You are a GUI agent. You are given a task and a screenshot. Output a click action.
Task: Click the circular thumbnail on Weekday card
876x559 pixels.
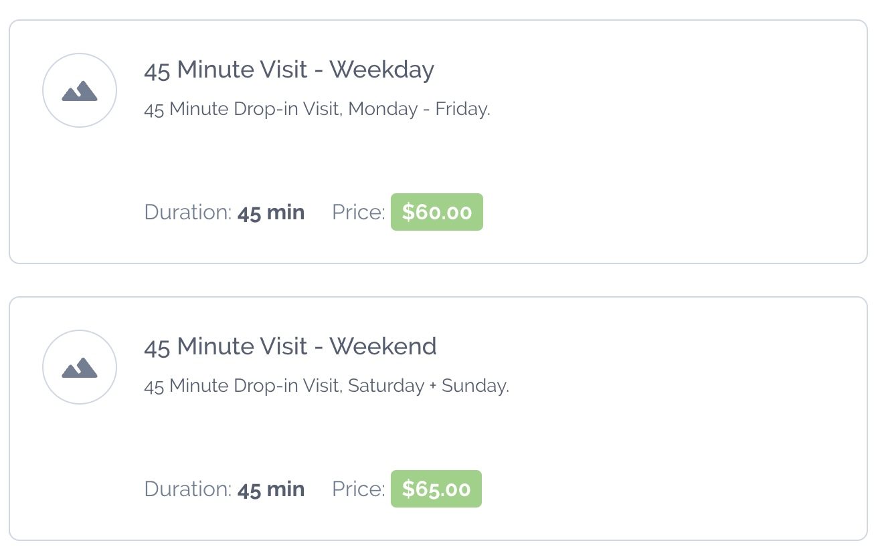click(x=80, y=90)
